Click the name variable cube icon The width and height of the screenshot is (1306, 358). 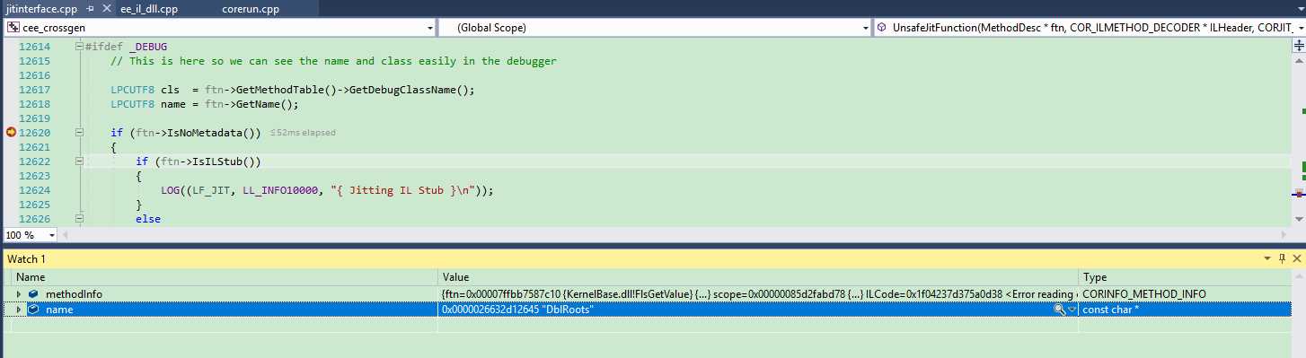(x=33, y=309)
